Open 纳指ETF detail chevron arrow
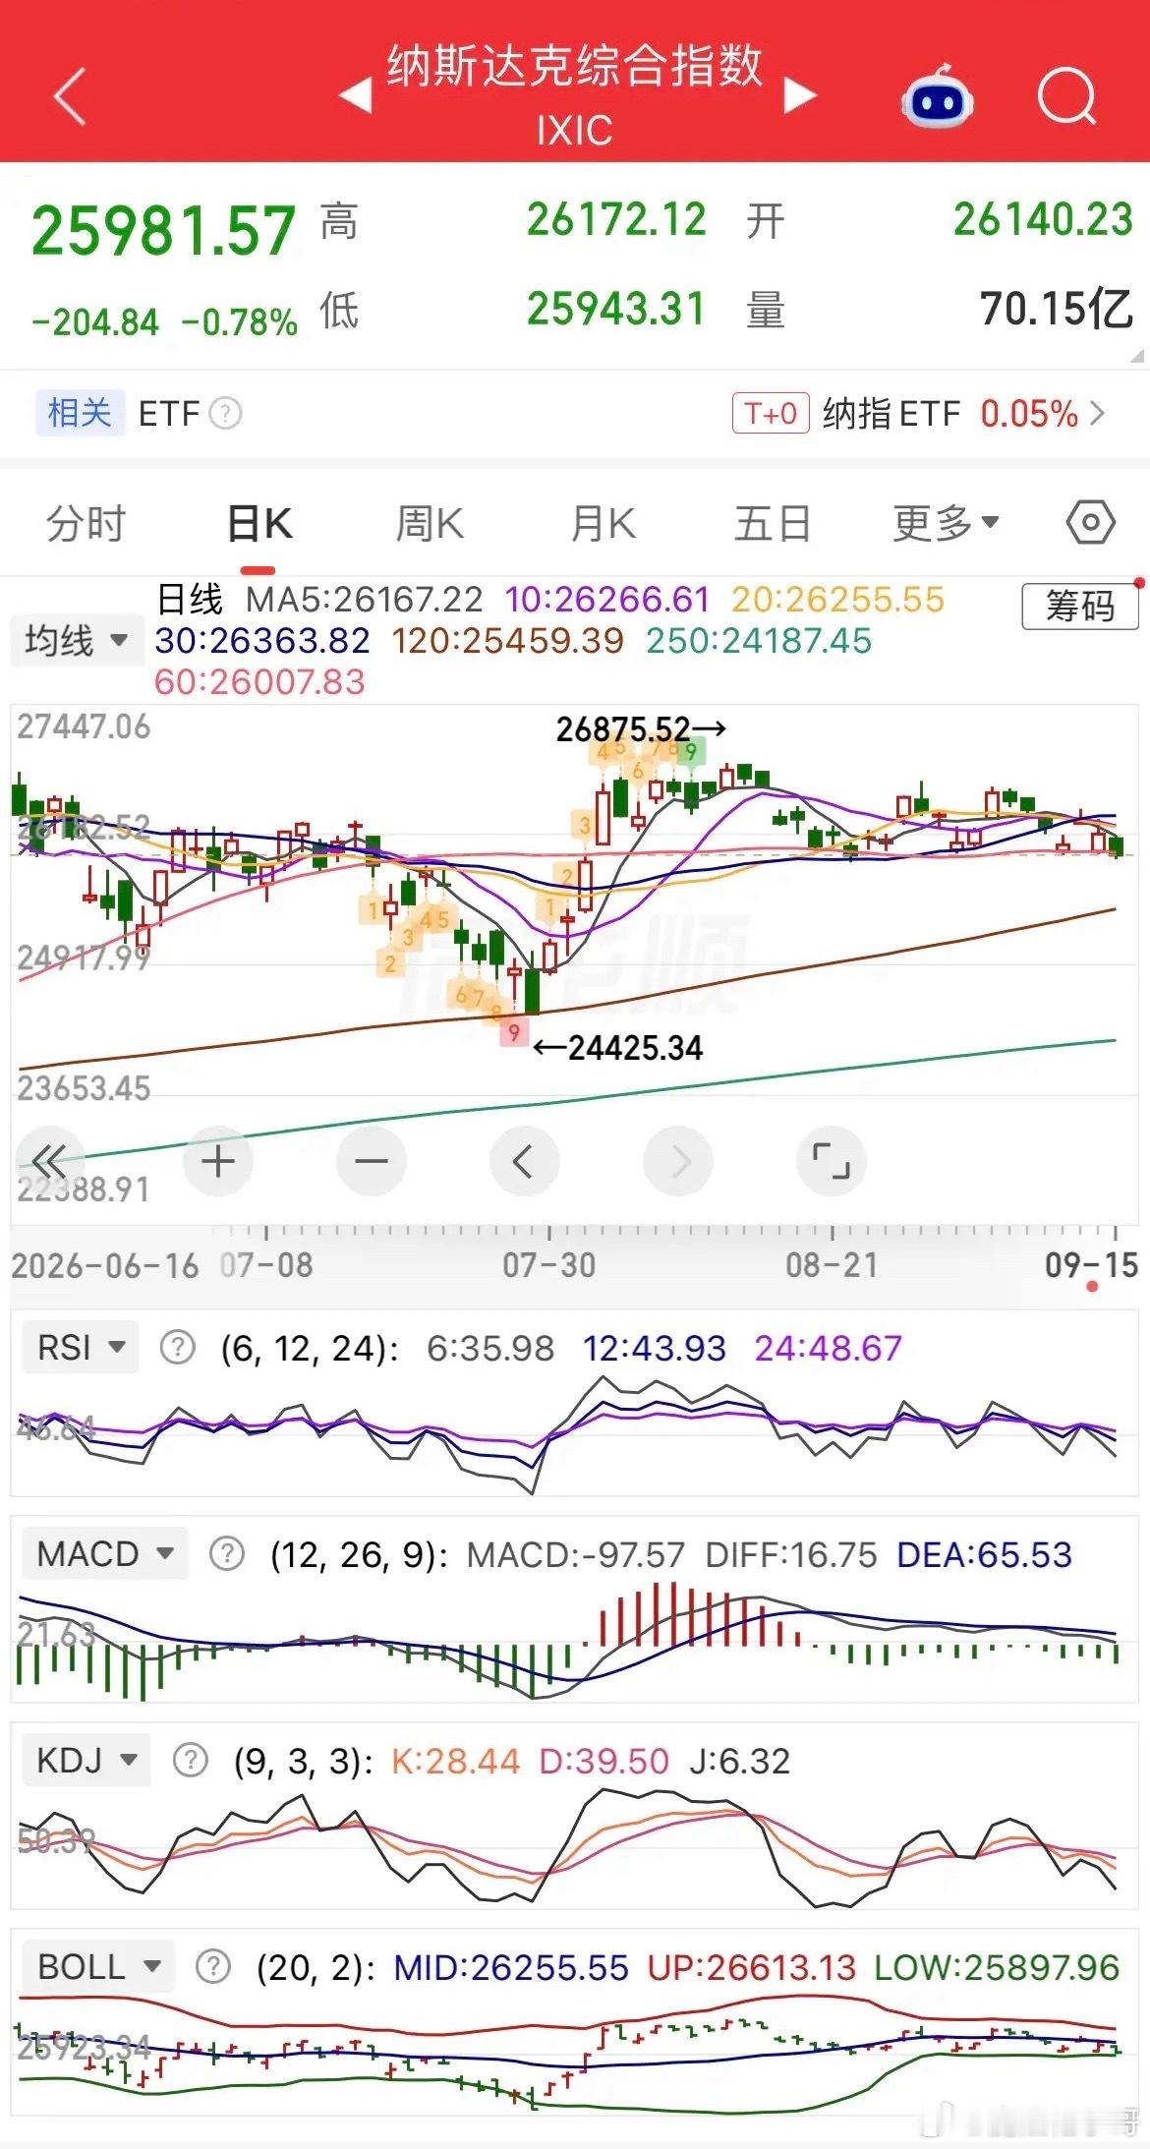The height and width of the screenshot is (2149, 1150). 1099,414
